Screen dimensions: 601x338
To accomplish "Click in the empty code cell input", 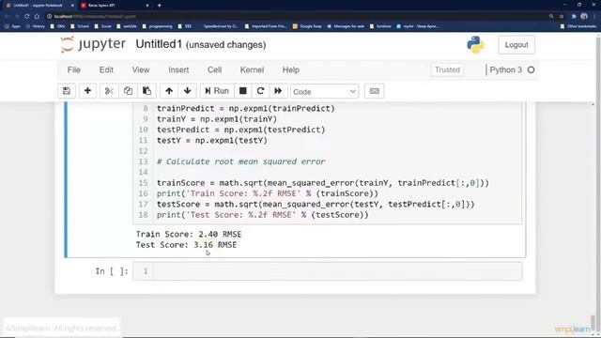I will [x=337, y=271].
